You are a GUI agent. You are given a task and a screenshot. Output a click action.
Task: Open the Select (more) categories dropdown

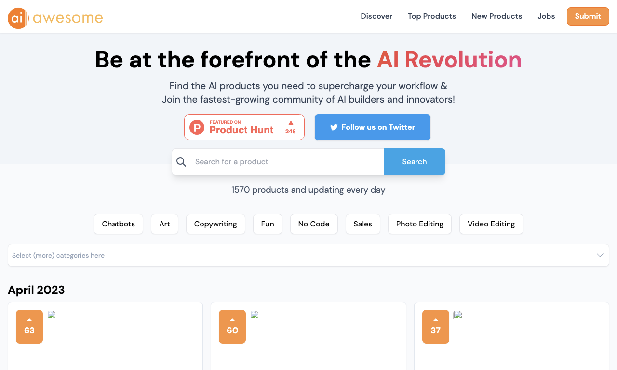pyautogui.click(x=308, y=255)
